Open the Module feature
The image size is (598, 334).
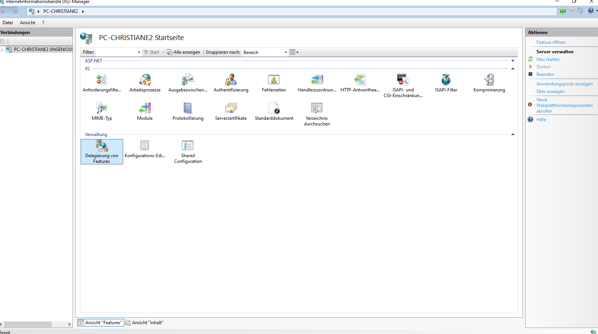(x=145, y=112)
